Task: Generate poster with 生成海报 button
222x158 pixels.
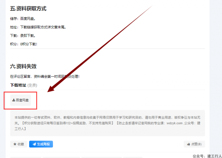Action: [x=41, y=144]
